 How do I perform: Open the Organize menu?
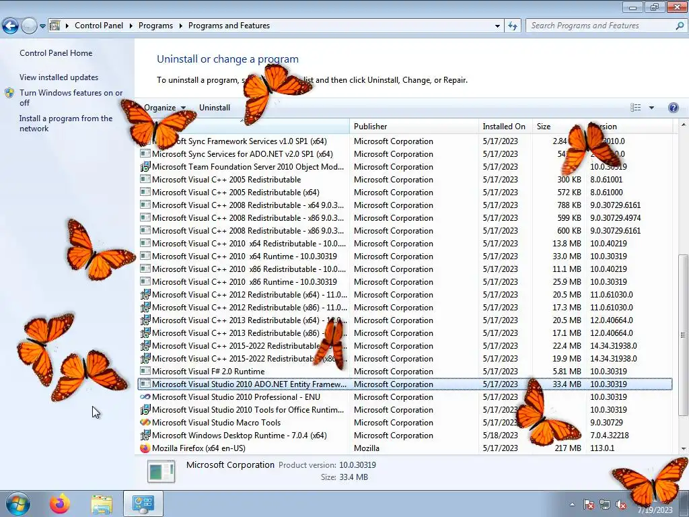click(165, 108)
